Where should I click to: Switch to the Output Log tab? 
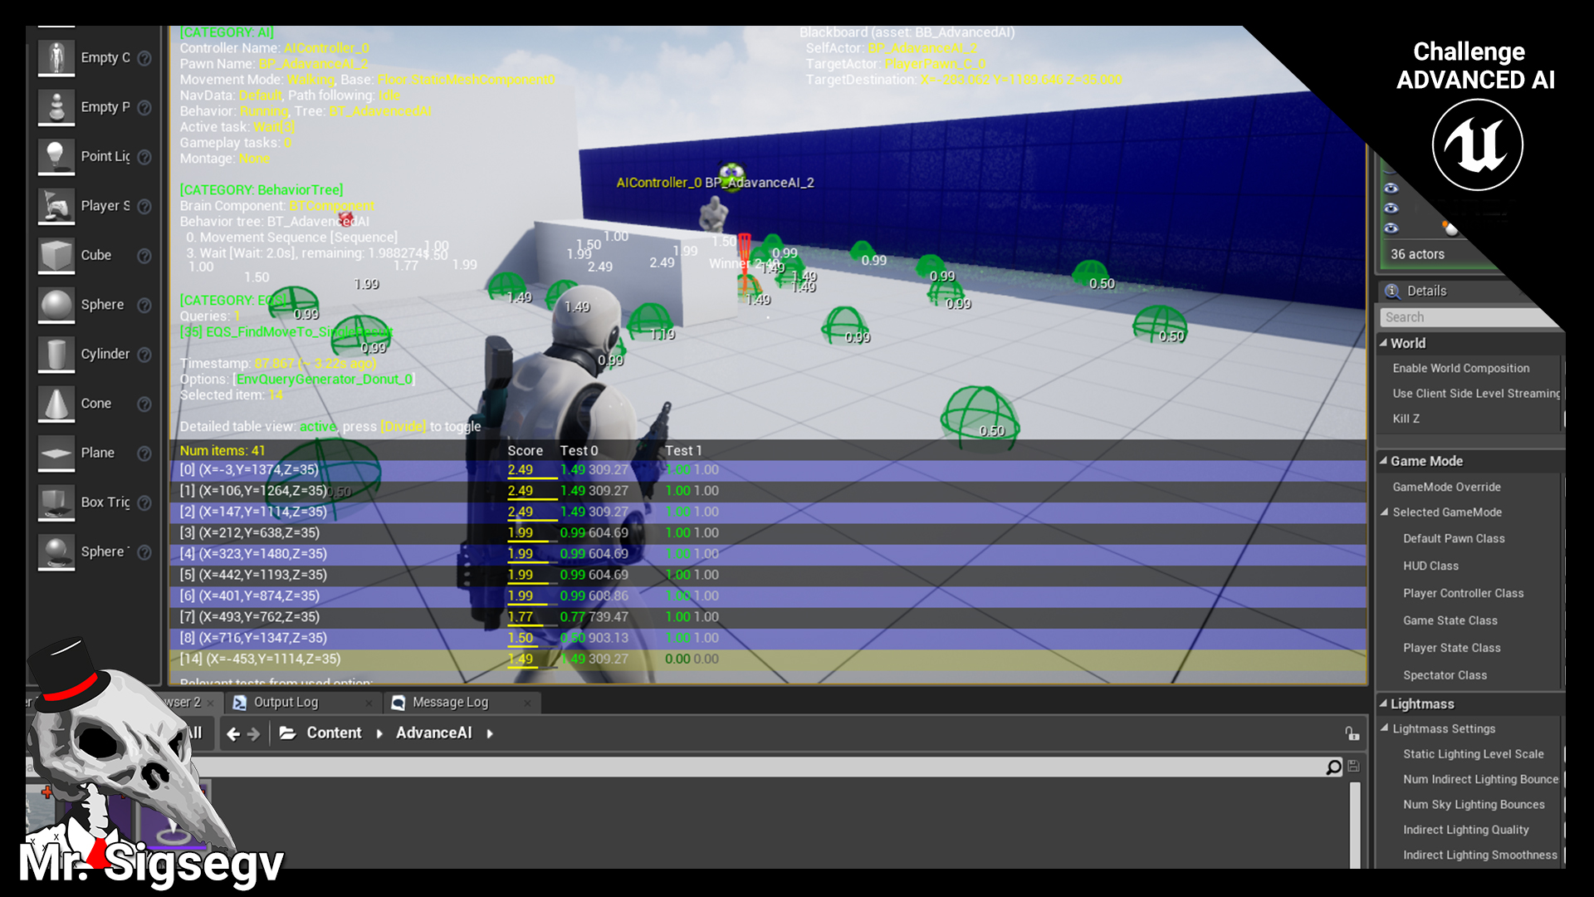[286, 702]
